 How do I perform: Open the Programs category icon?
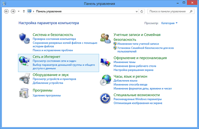pos(25,94)
